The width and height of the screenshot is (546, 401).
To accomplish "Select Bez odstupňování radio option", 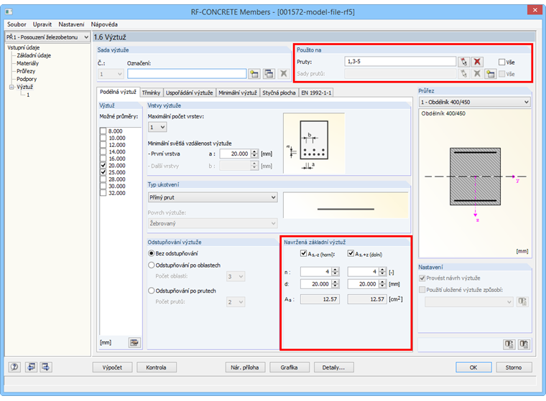I will [152, 253].
